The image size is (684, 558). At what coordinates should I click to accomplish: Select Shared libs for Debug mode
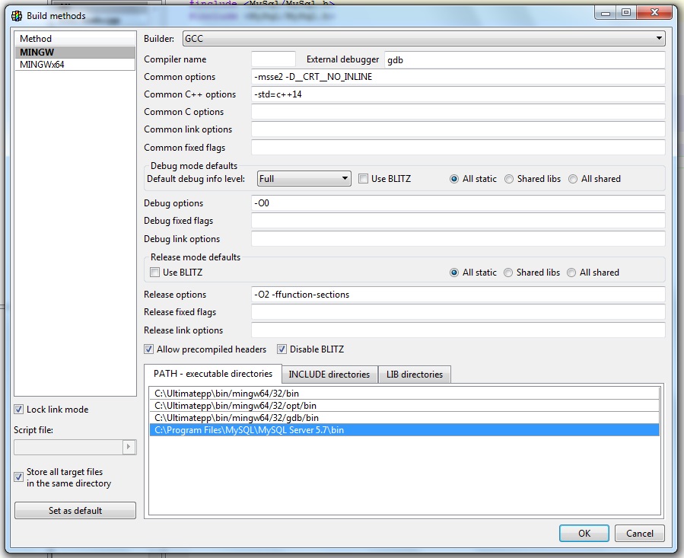click(x=510, y=179)
